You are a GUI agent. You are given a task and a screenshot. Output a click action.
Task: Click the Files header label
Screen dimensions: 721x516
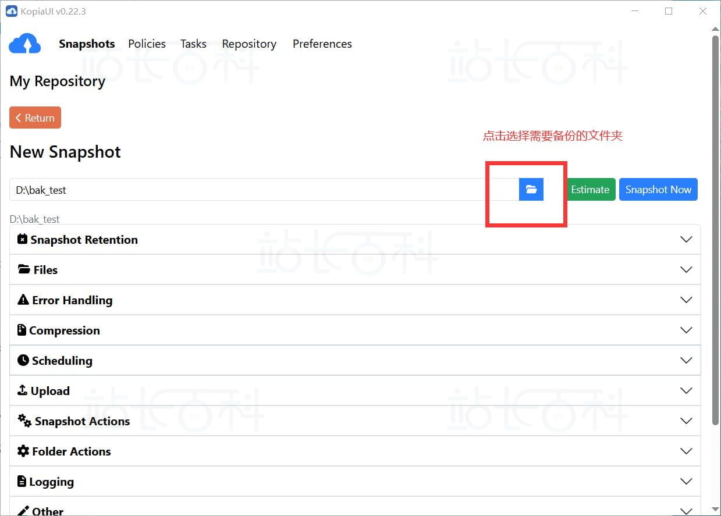pyautogui.click(x=45, y=270)
